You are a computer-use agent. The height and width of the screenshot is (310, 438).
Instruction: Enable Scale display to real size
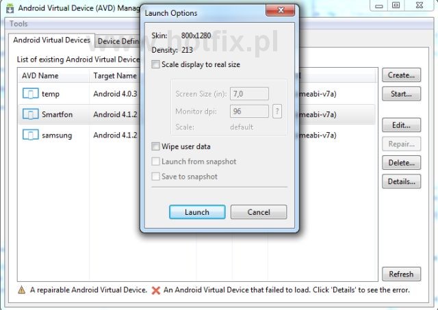tap(156, 64)
